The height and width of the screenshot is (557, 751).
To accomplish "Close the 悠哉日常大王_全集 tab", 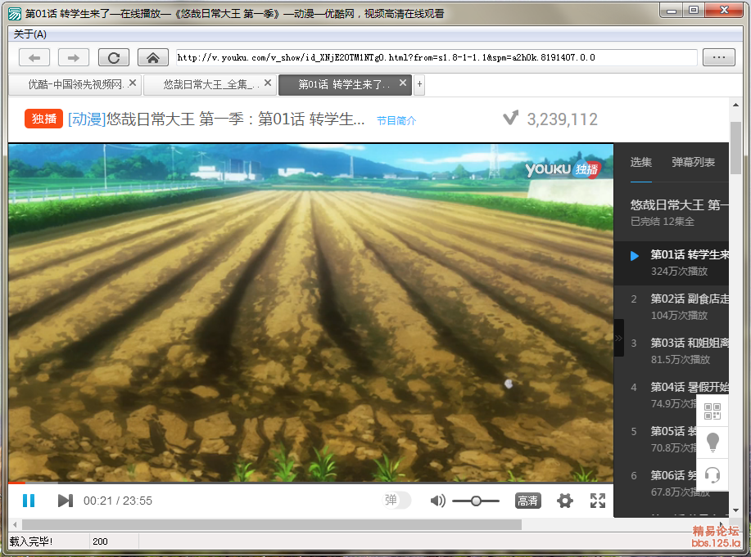I will coord(268,83).
